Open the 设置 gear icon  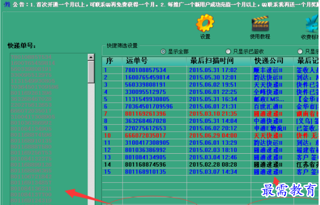205,23
